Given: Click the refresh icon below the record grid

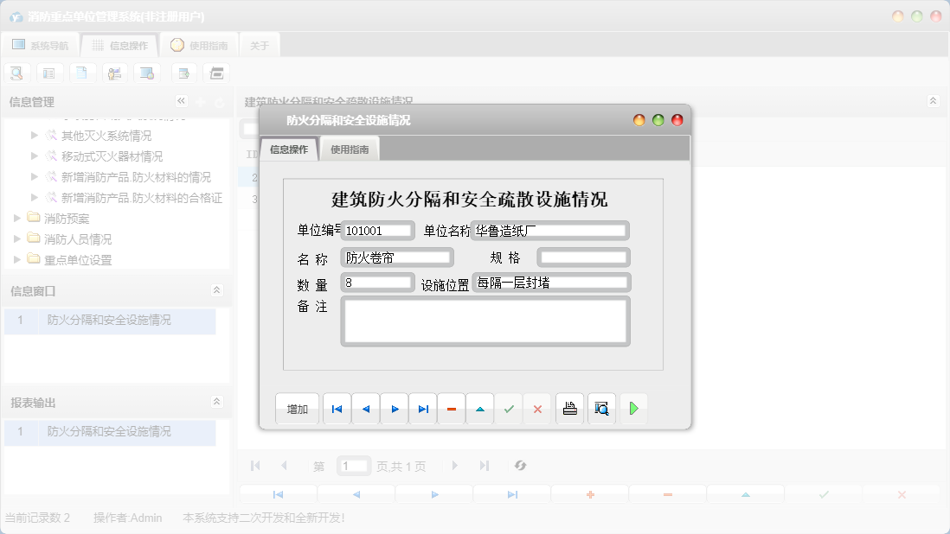Looking at the screenshot, I should pos(520,466).
